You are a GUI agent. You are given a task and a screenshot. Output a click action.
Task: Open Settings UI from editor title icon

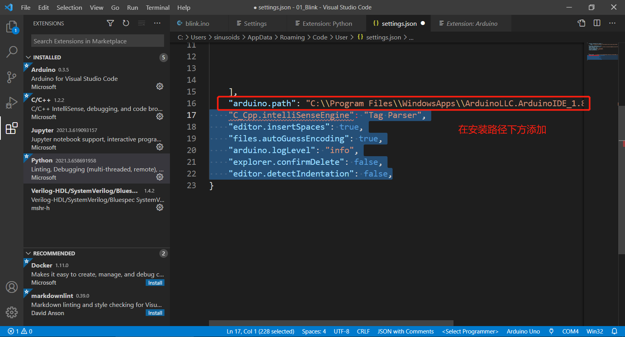click(582, 23)
